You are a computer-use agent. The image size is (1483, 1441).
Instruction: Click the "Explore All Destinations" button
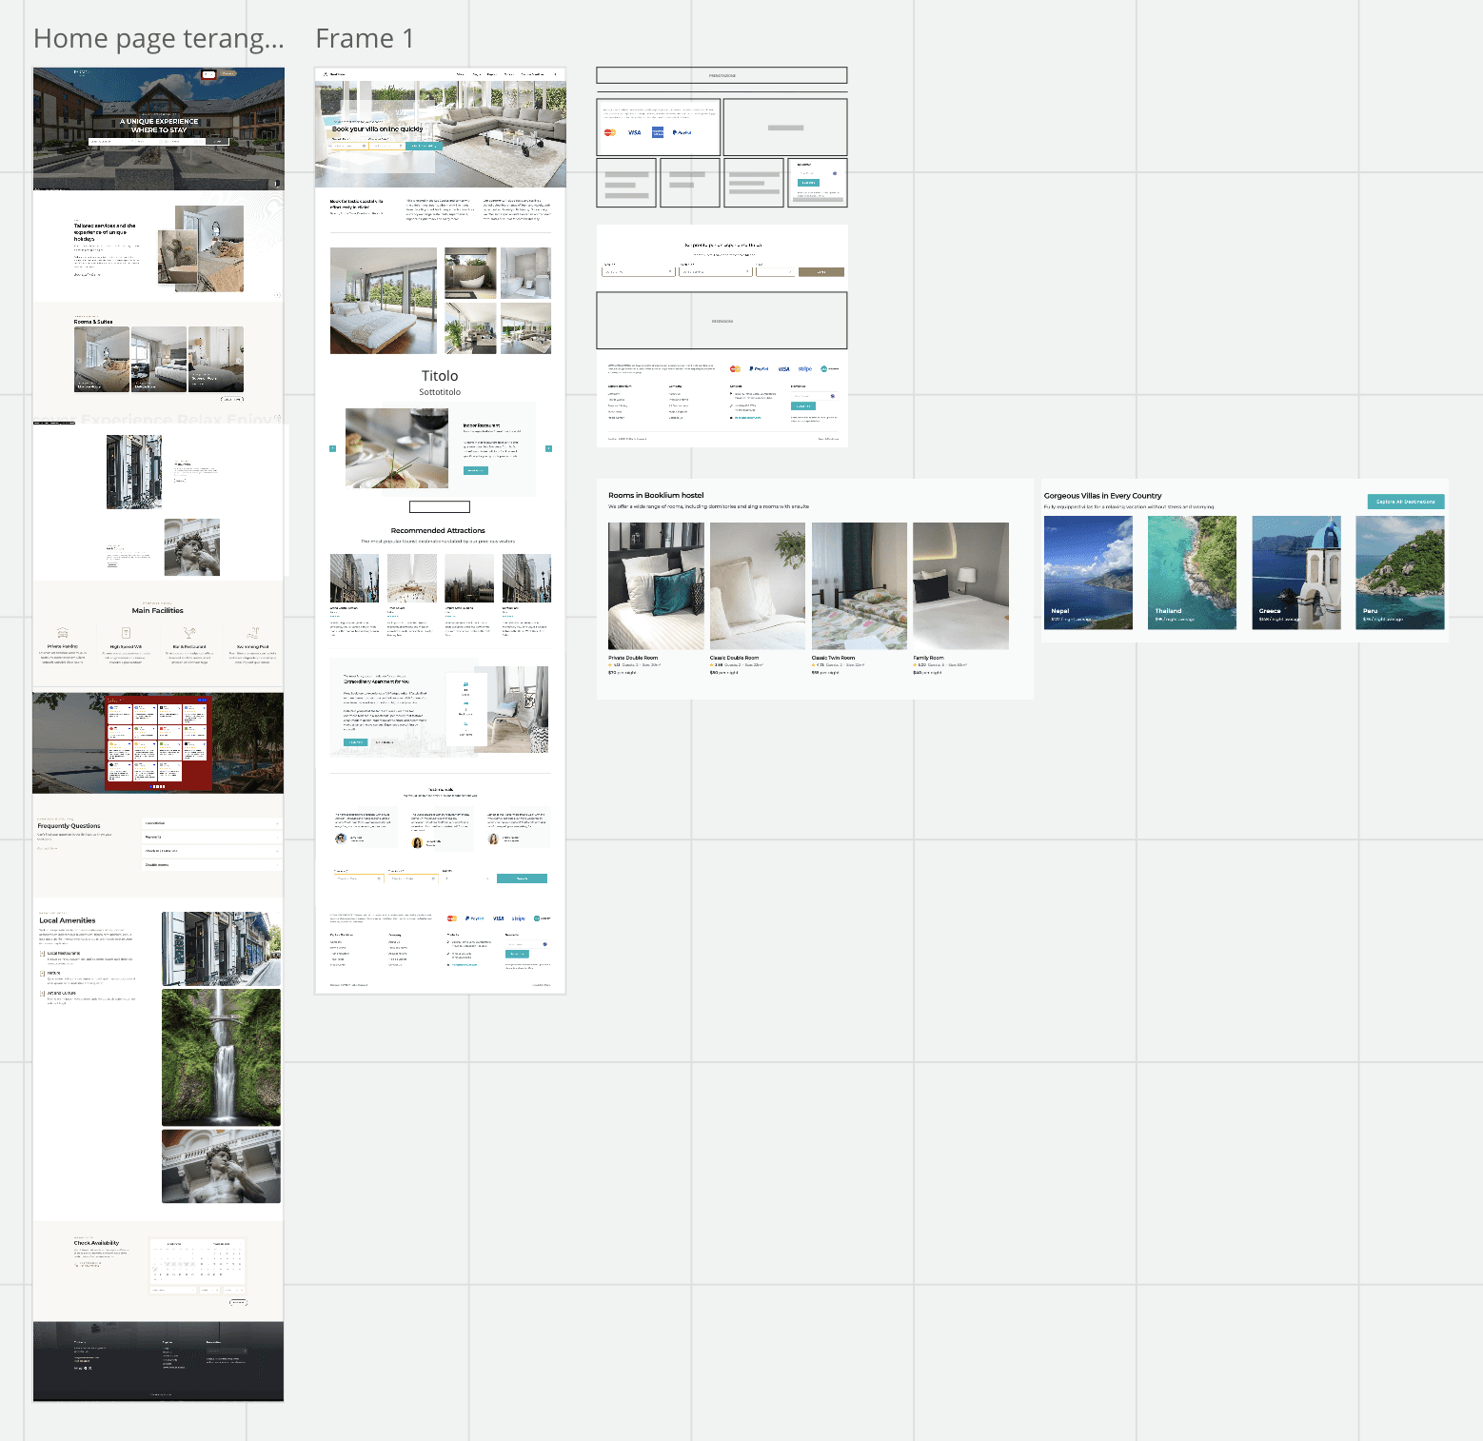point(1406,502)
